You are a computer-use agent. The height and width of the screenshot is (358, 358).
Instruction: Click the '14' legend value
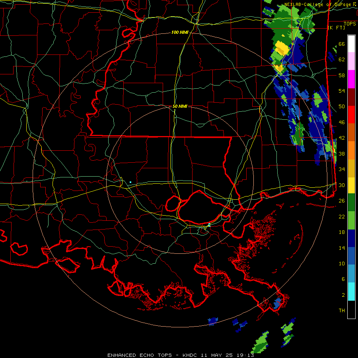click(x=342, y=248)
